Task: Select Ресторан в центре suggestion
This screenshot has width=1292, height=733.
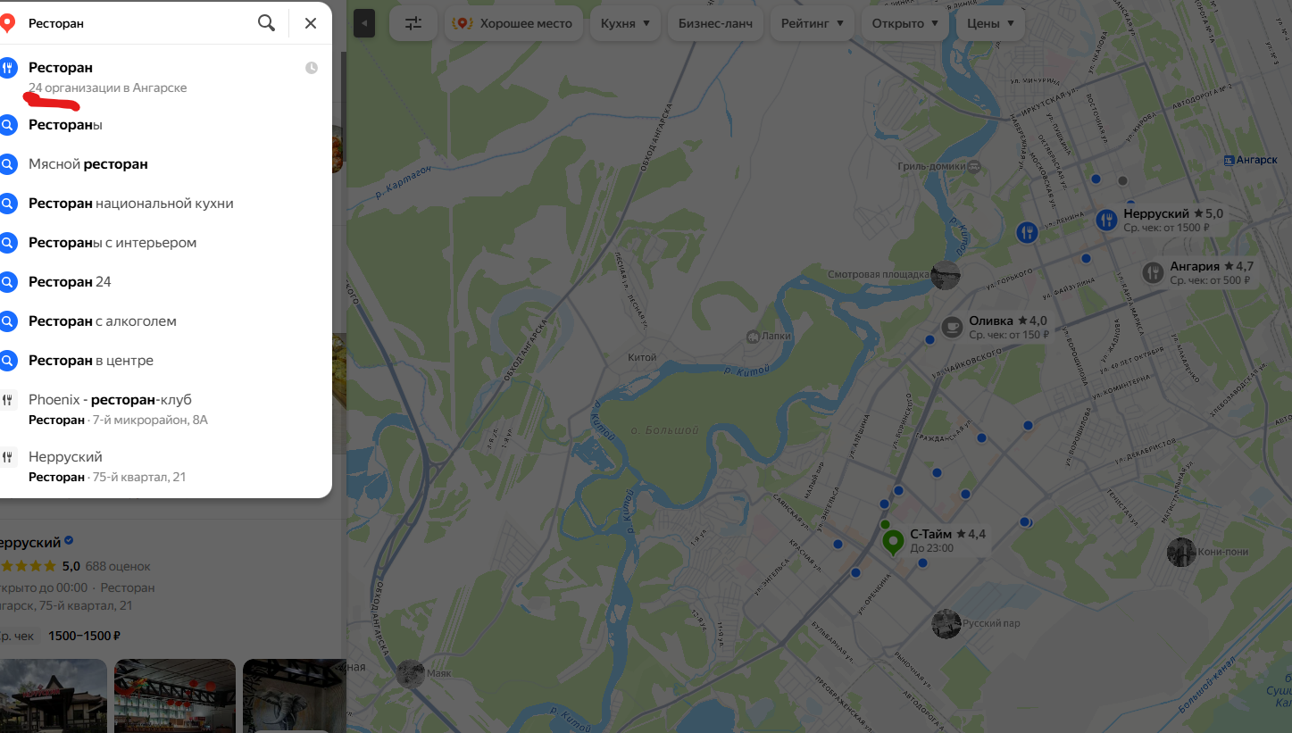Action: click(x=166, y=361)
